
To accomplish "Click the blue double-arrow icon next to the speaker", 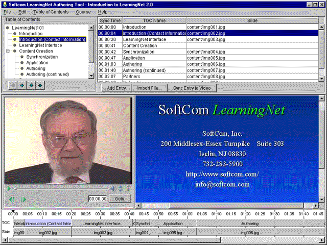I will tap(121, 189).
